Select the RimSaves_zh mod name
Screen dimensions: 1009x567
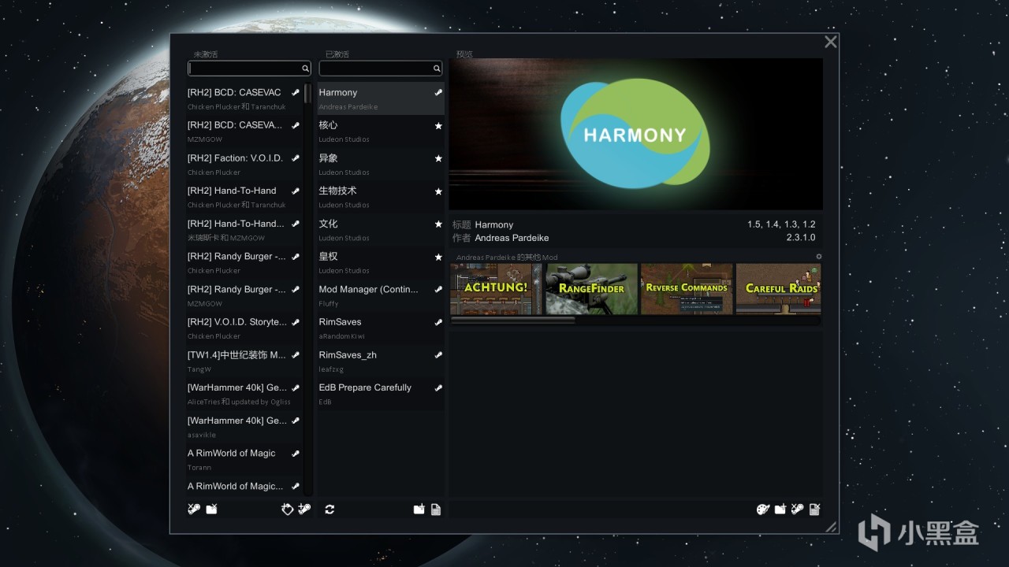point(348,355)
